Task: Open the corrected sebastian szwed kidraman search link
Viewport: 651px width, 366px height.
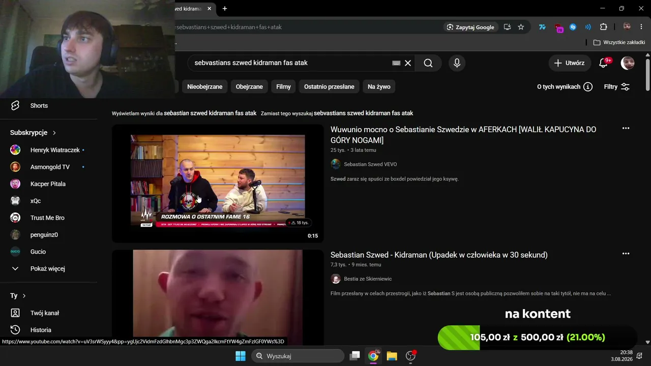Action: tap(210, 113)
